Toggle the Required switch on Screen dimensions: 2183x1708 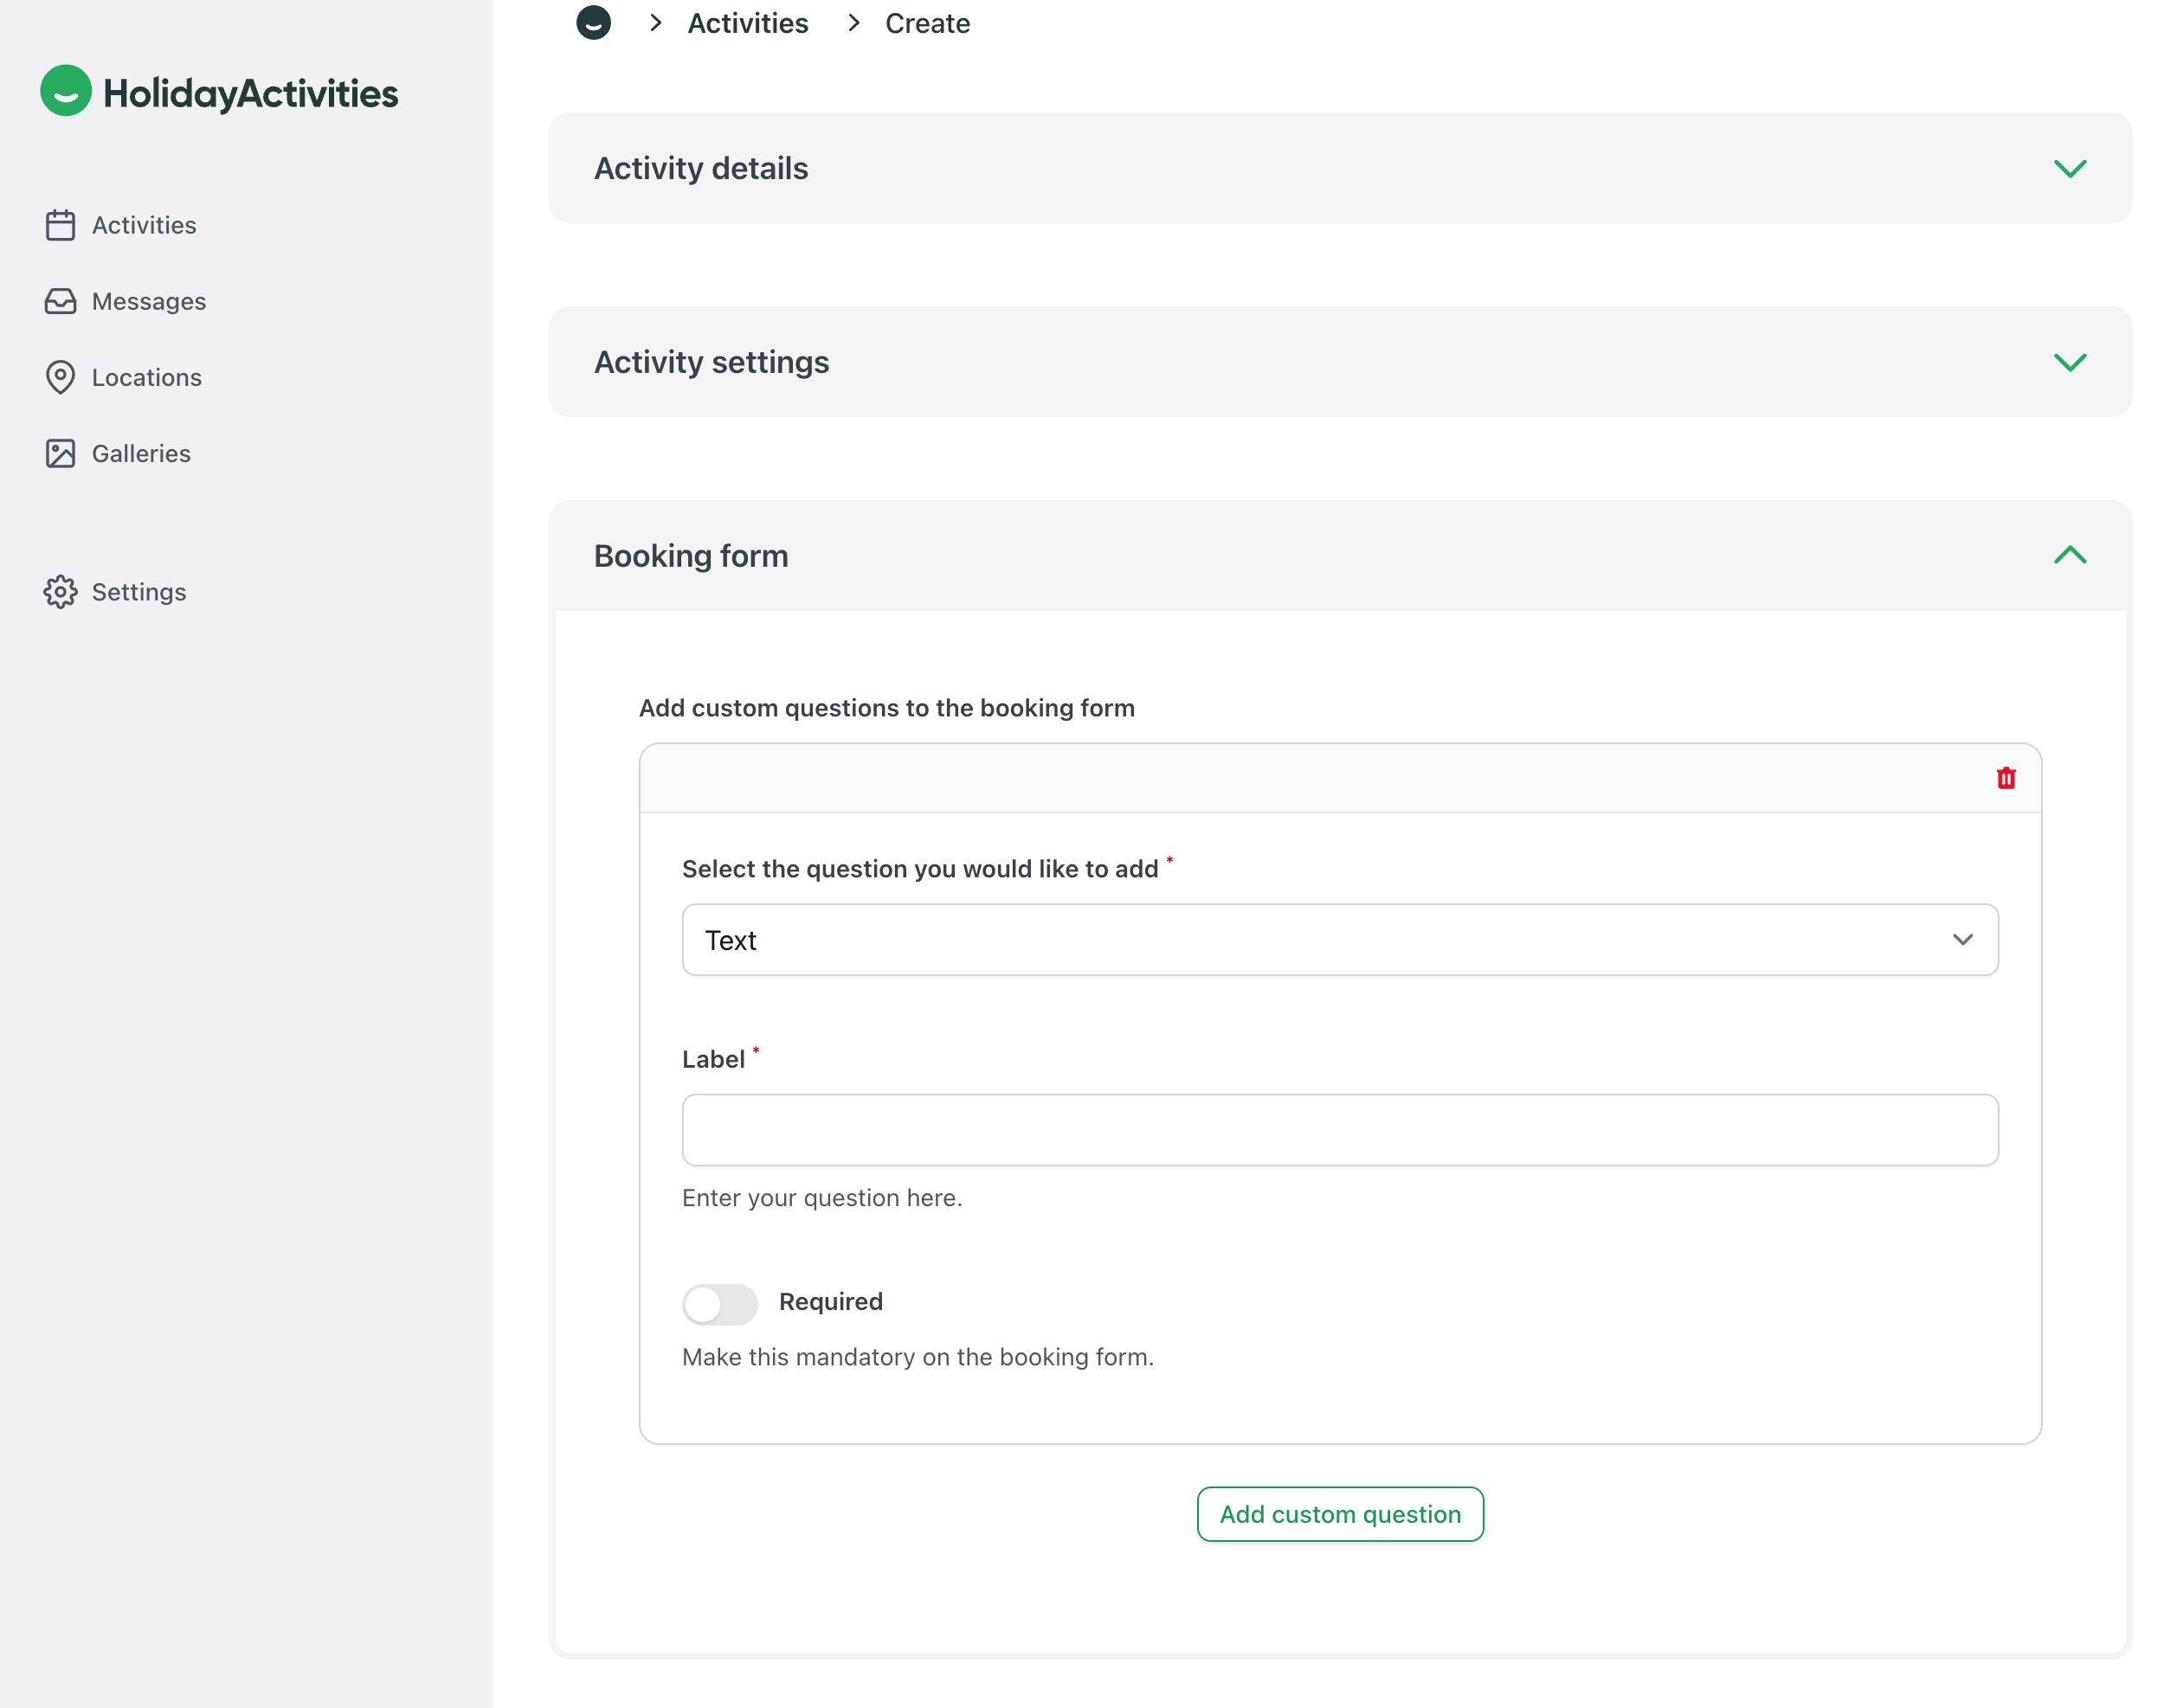coord(719,1304)
